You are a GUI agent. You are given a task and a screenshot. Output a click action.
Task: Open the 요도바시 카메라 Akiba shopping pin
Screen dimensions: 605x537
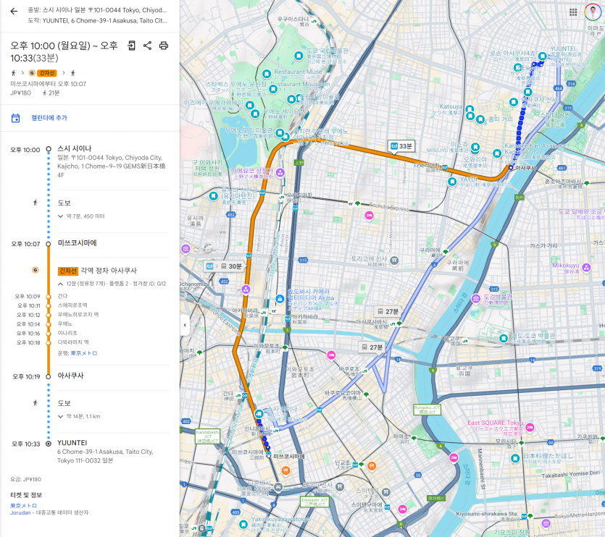280,299
